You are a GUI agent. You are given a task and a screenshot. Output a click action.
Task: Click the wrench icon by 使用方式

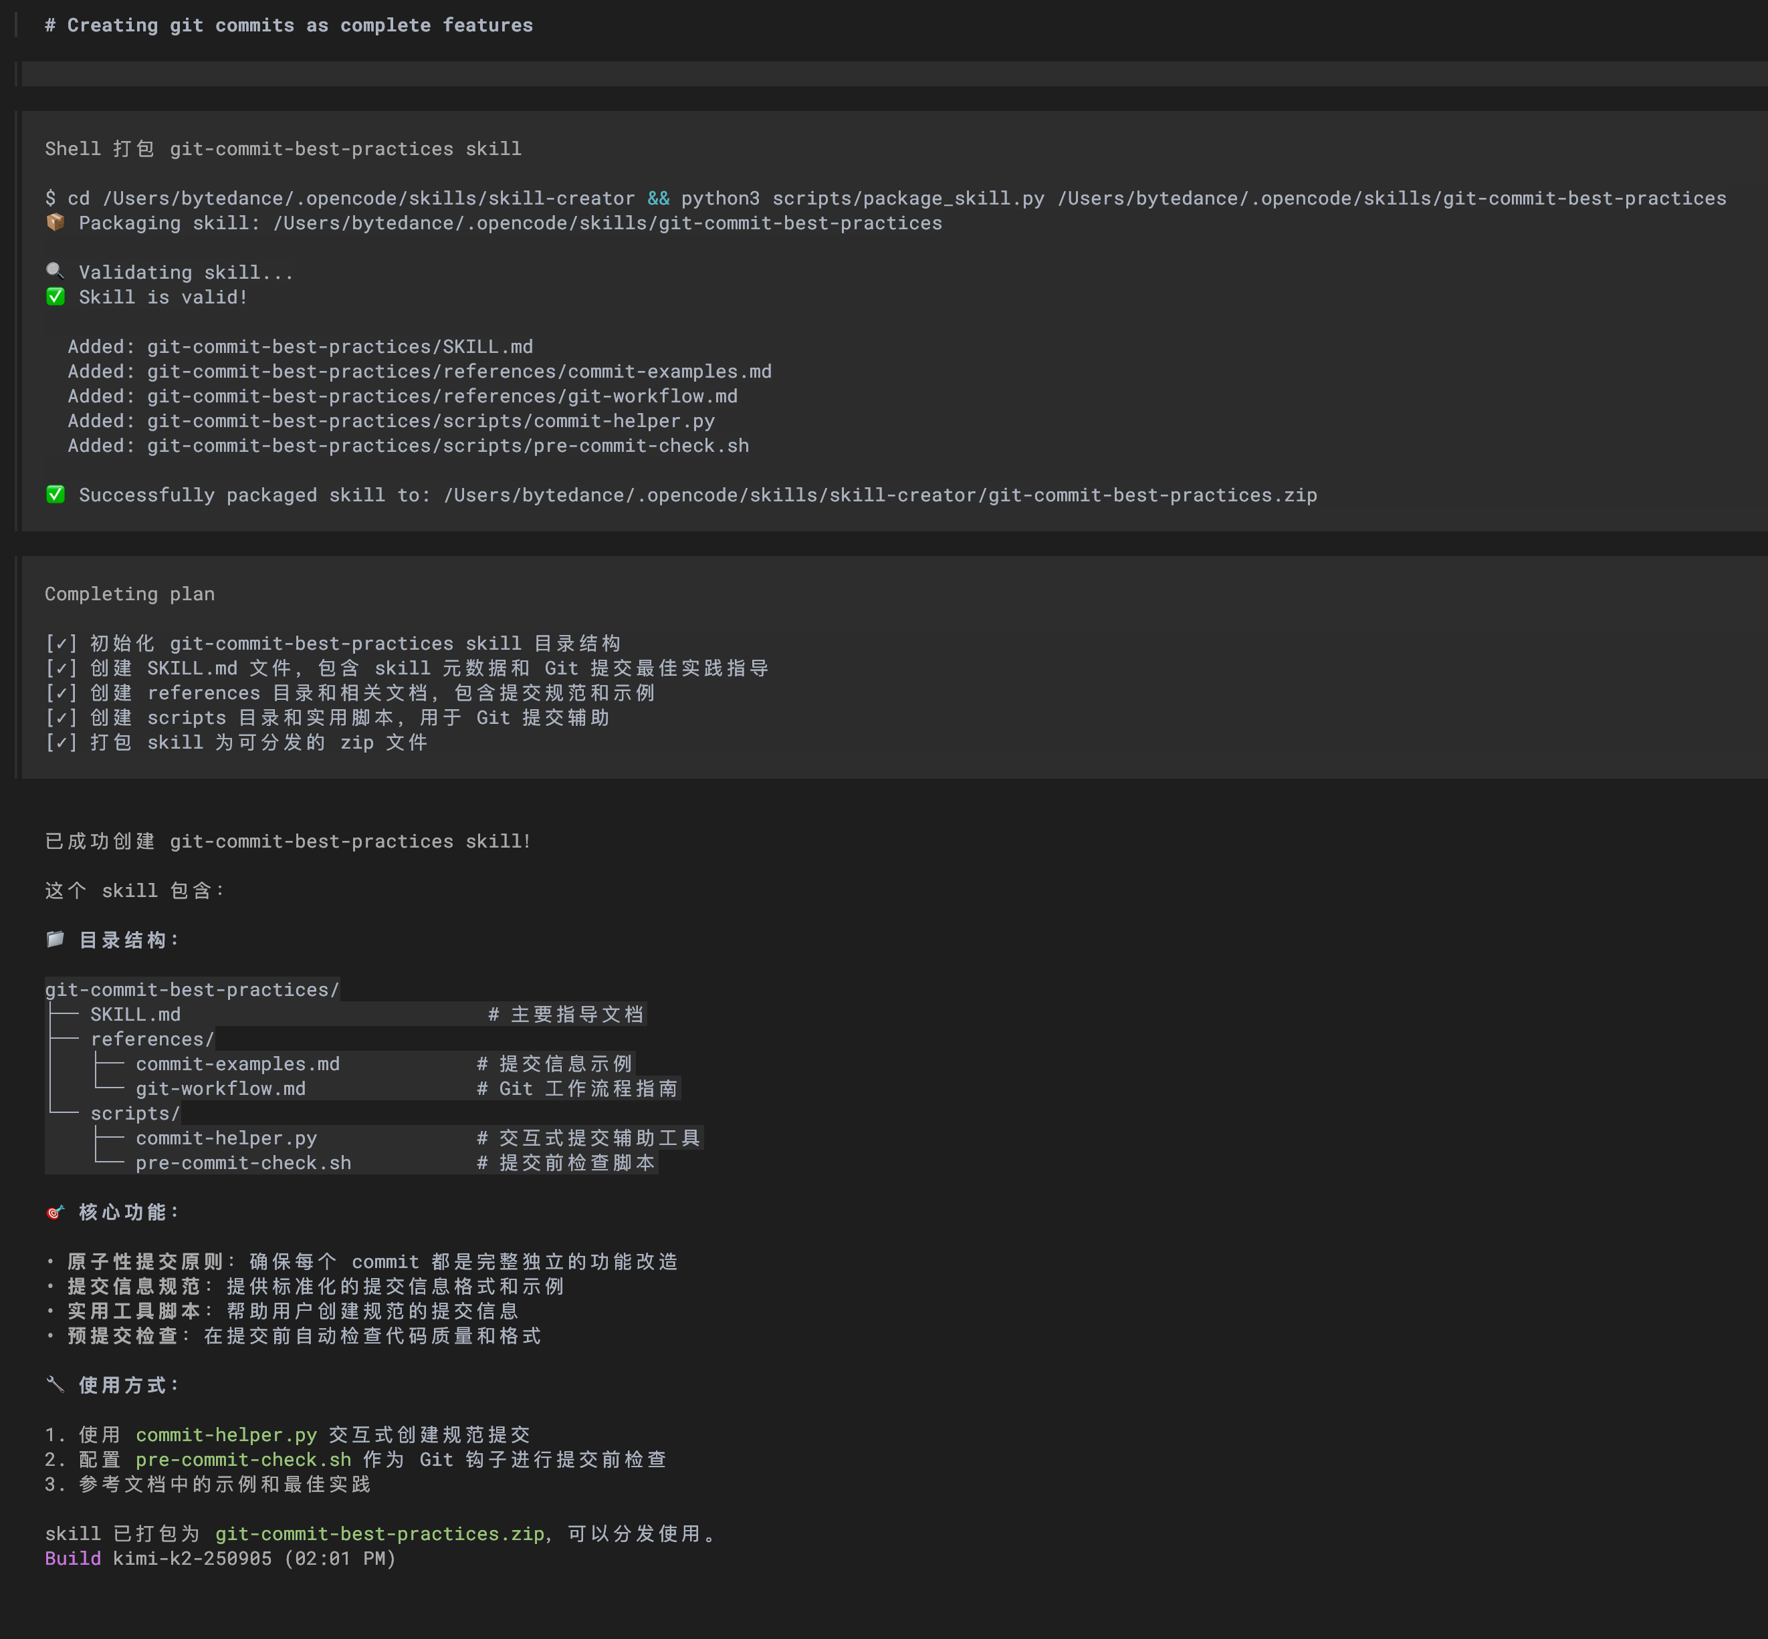(55, 1384)
